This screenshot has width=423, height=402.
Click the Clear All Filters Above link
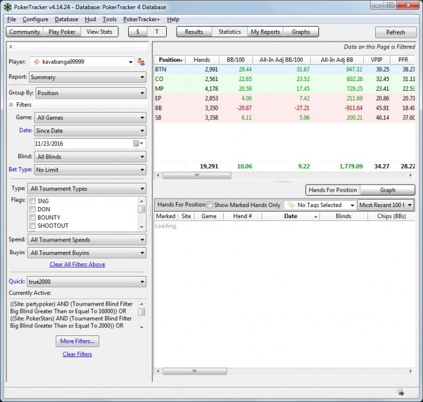click(x=77, y=265)
